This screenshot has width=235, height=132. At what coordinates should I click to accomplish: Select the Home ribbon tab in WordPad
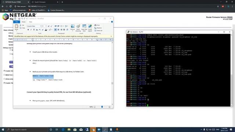[23, 22]
